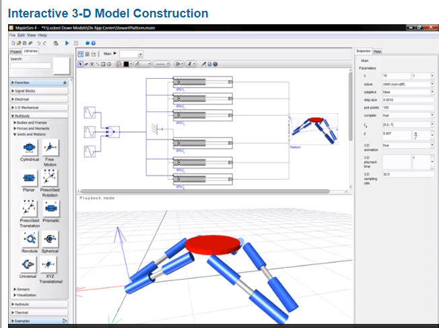The width and height of the screenshot is (439, 328).
Task: Run simulation with the blue play icon
Action: [x=66, y=42]
